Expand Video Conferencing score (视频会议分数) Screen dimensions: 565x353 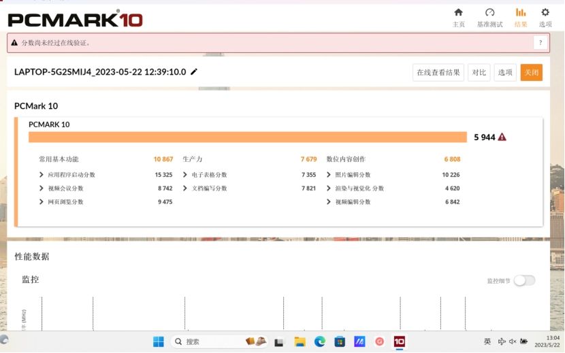click(42, 188)
